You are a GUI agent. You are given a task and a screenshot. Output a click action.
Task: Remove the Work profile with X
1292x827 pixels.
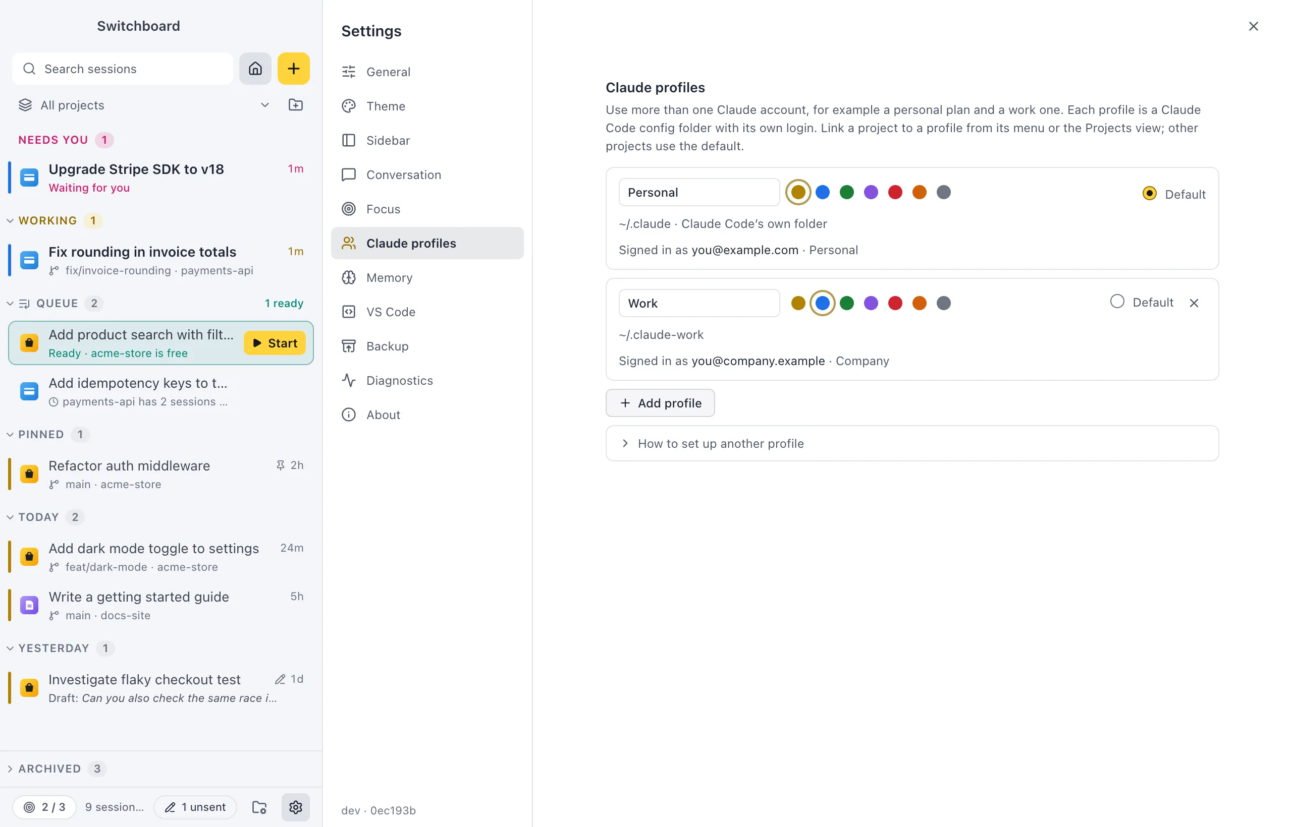point(1194,303)
